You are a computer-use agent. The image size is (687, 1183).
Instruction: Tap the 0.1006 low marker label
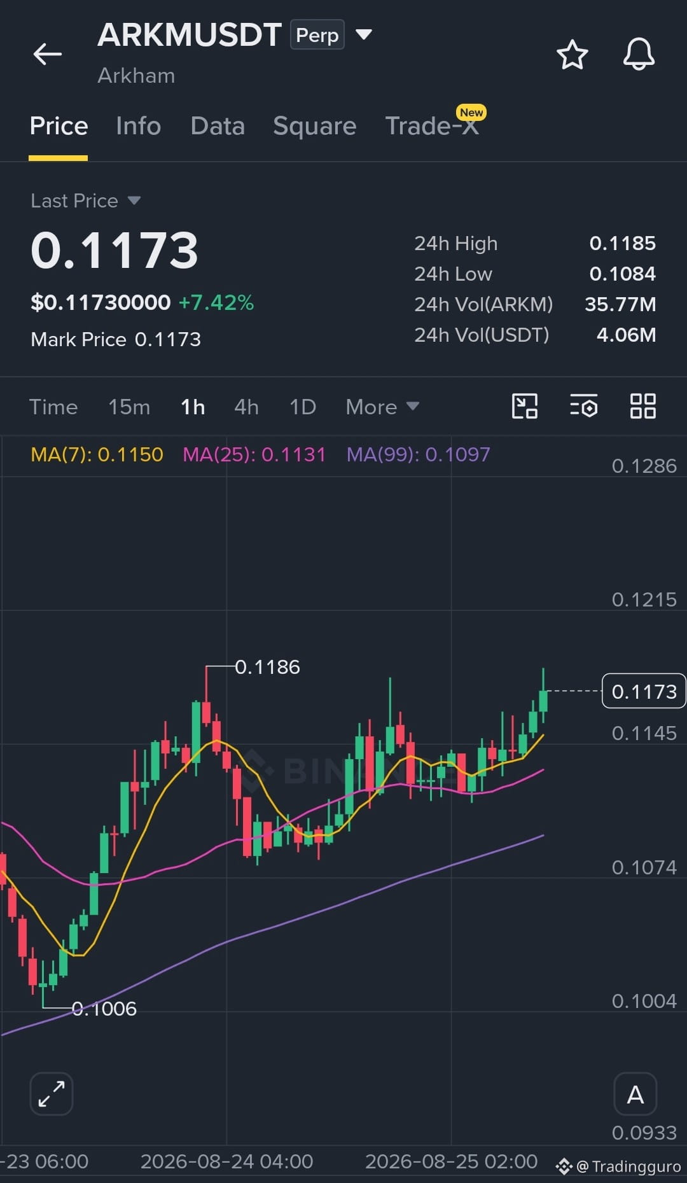coord(104,1009)
